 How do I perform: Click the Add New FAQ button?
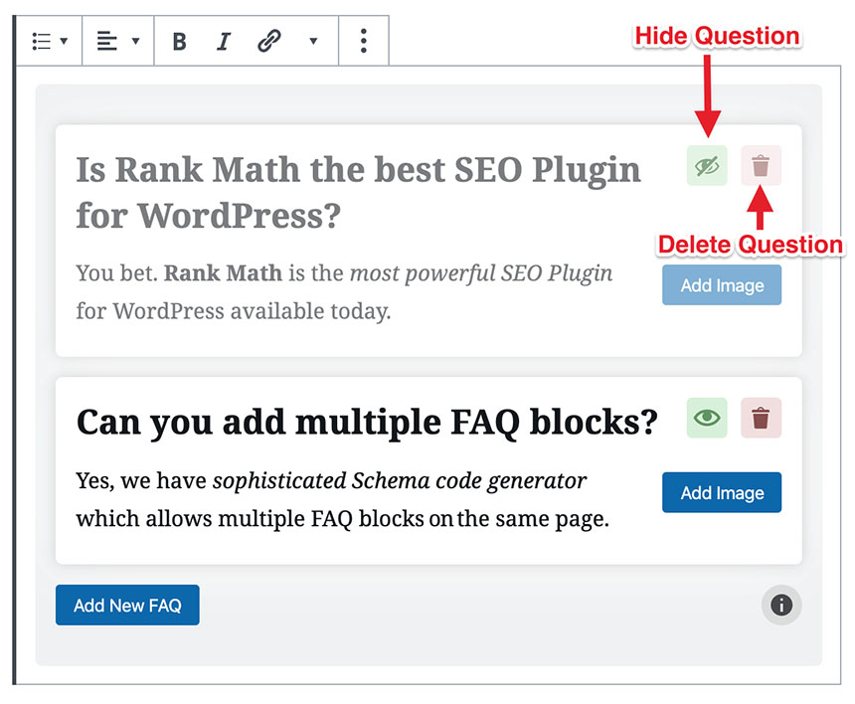tap(127, 605)
